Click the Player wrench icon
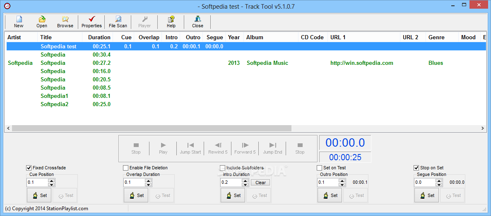 144,22
